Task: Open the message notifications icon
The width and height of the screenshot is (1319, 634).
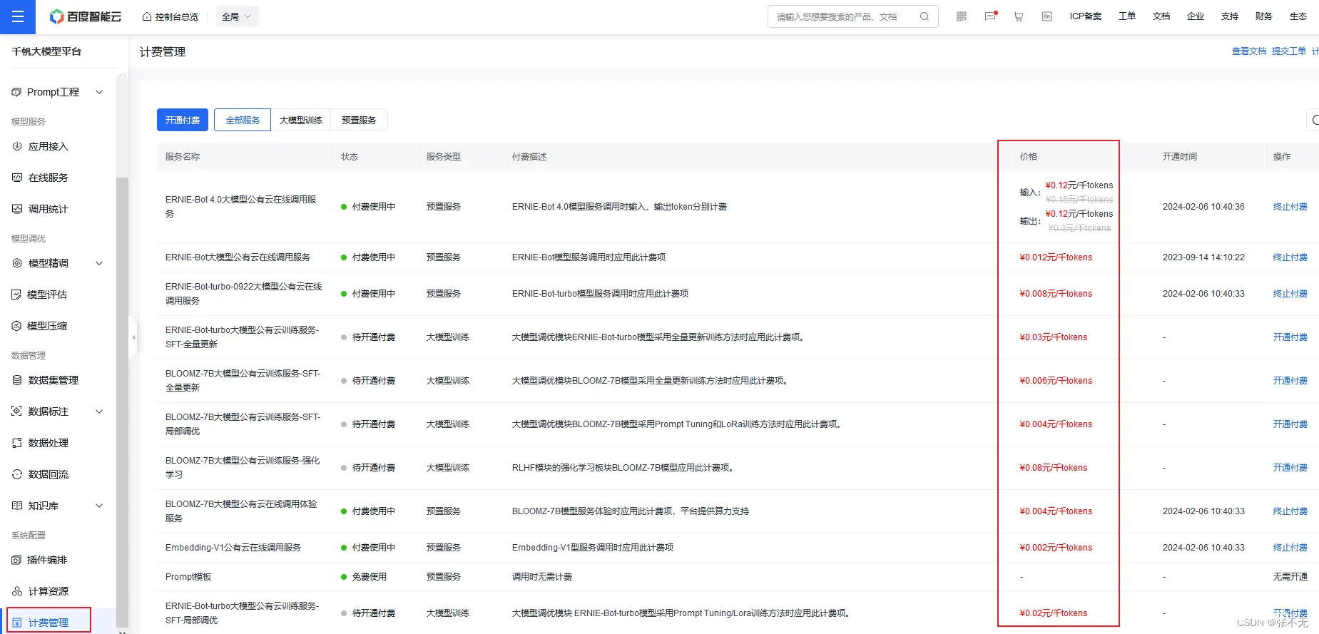Action: point(990,16)
